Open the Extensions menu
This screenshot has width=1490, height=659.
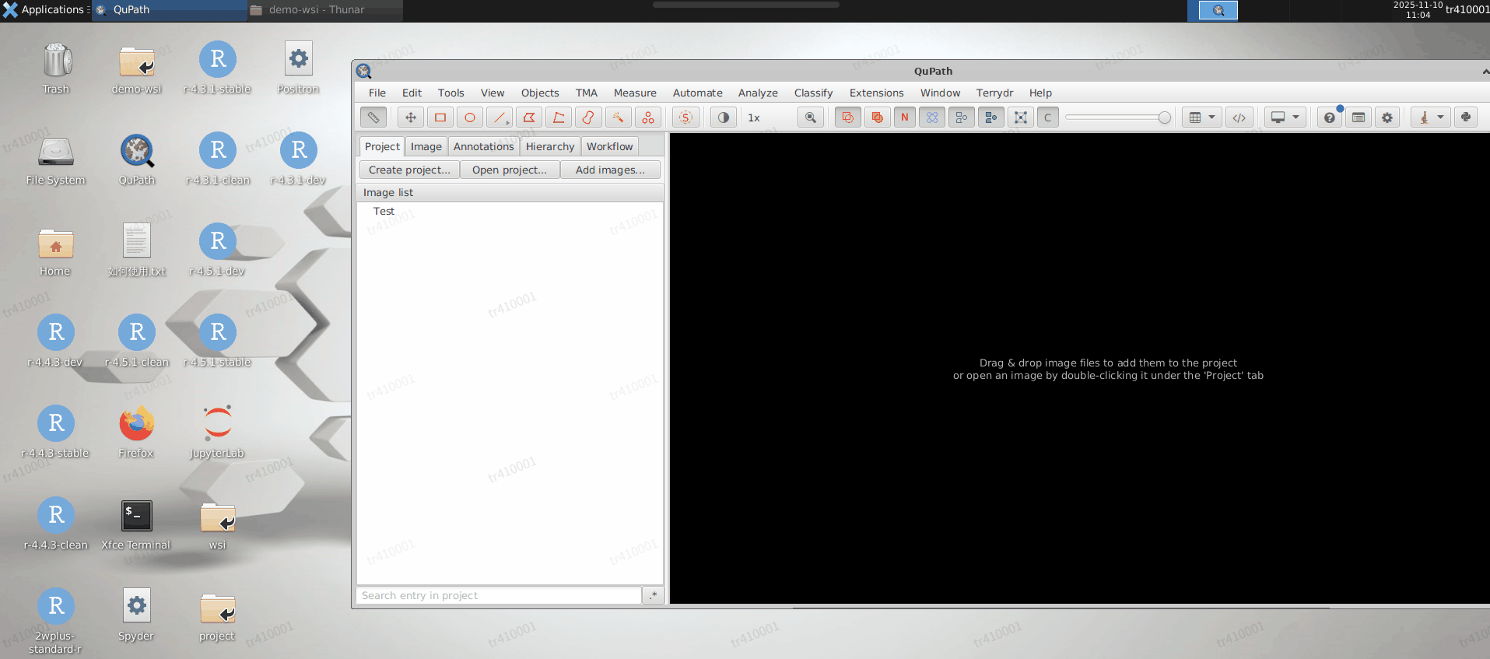coord(877,93)
